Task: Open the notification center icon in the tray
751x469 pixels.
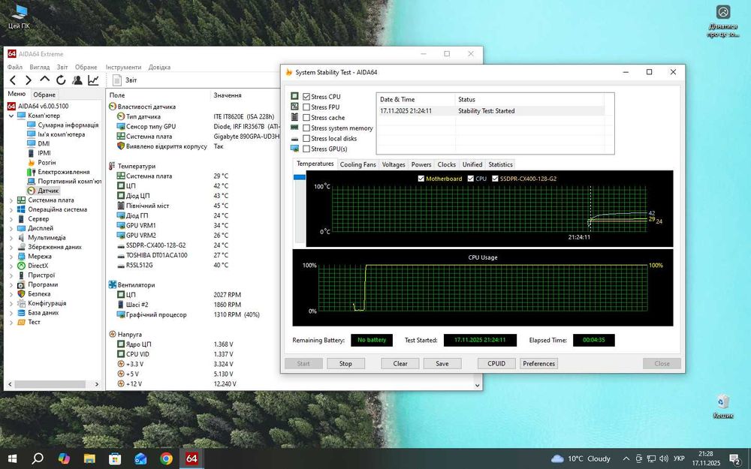Action: tap(736, 459)
